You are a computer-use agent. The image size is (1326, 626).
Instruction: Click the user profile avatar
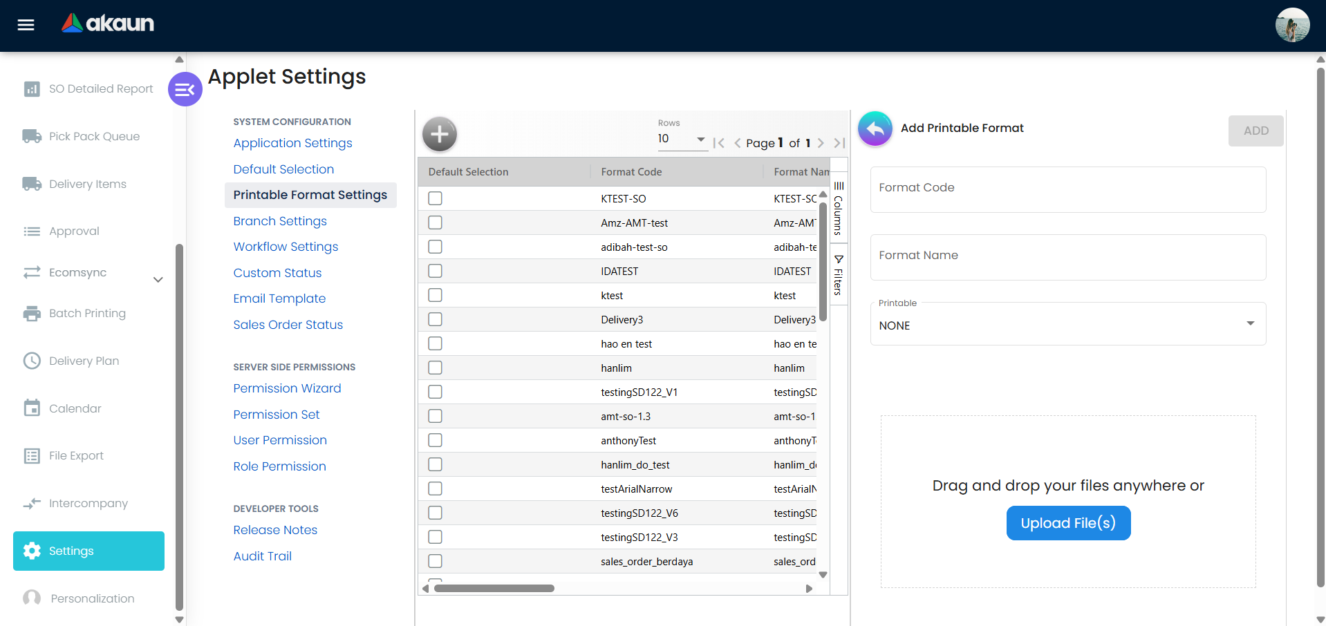(1291, 25)
